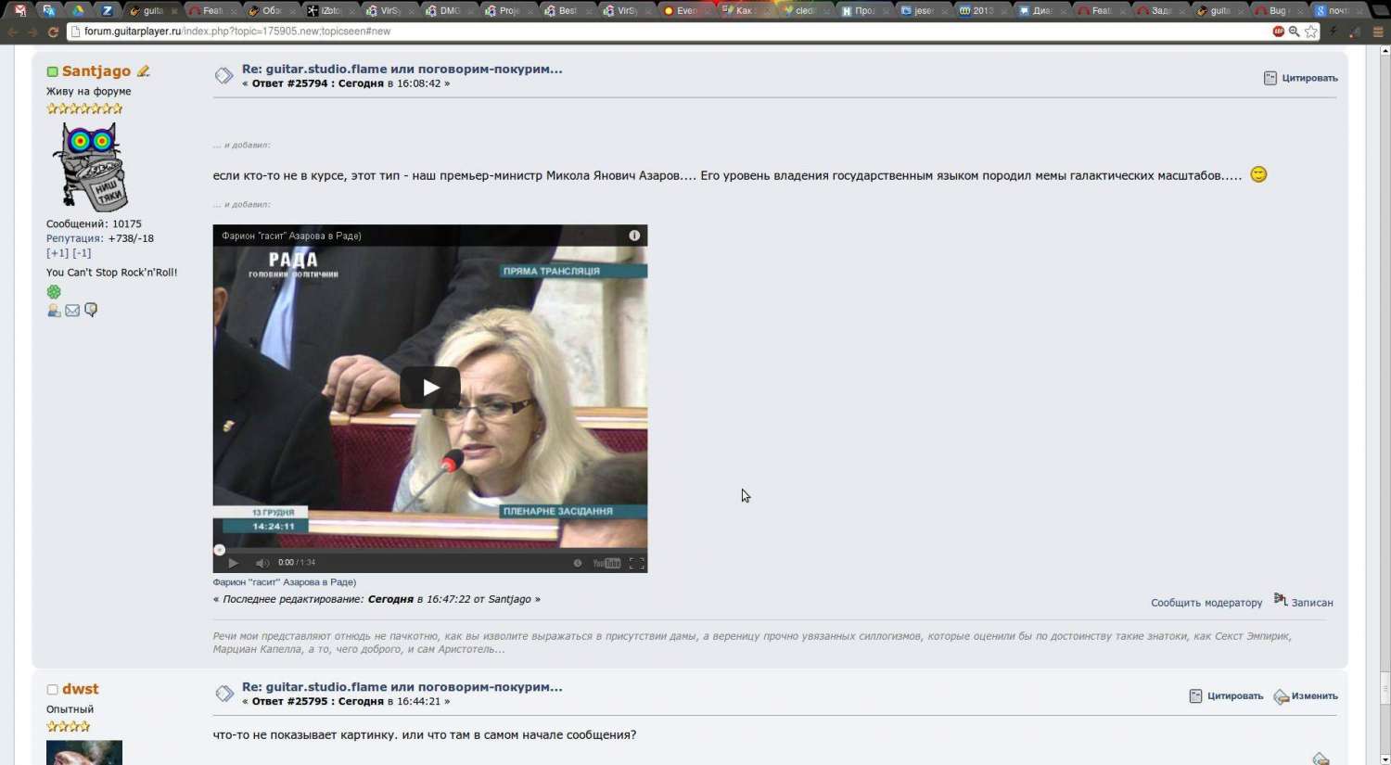The width and height of the screenshot is (1391, 765).
Task: Open the reply #25795 post title link
Action: [402, 687]
